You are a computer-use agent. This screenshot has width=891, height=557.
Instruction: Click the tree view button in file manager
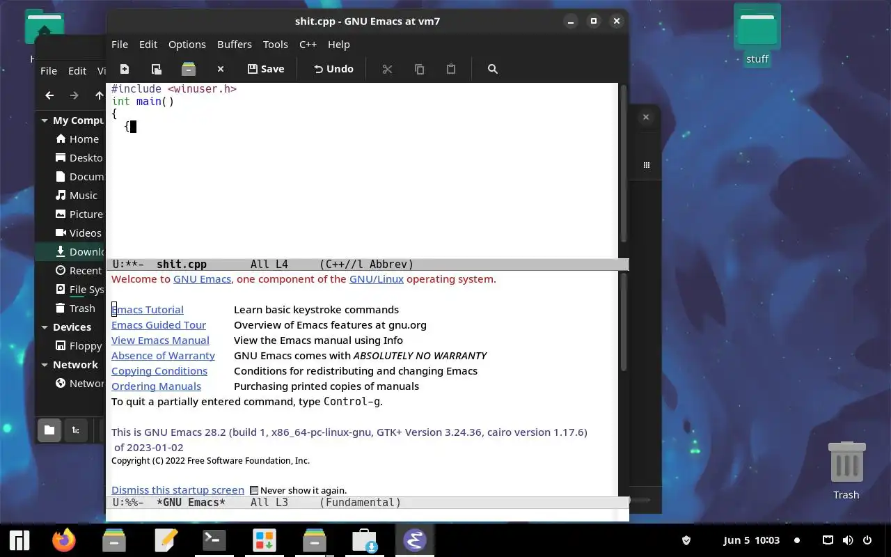76,430
